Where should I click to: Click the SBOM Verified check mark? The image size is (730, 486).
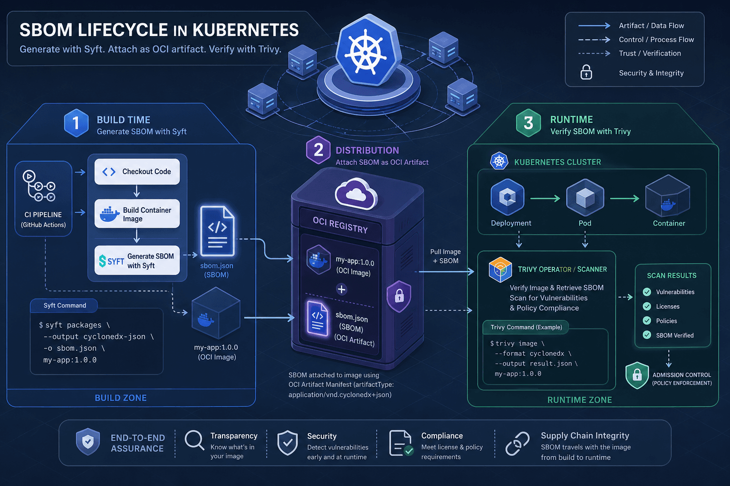(647, 335)
